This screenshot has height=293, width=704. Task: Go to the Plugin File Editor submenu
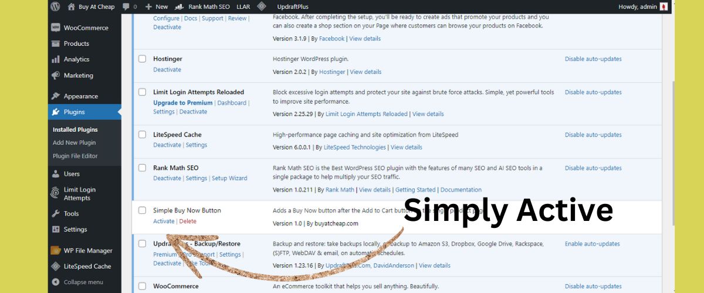coord(75,156)
